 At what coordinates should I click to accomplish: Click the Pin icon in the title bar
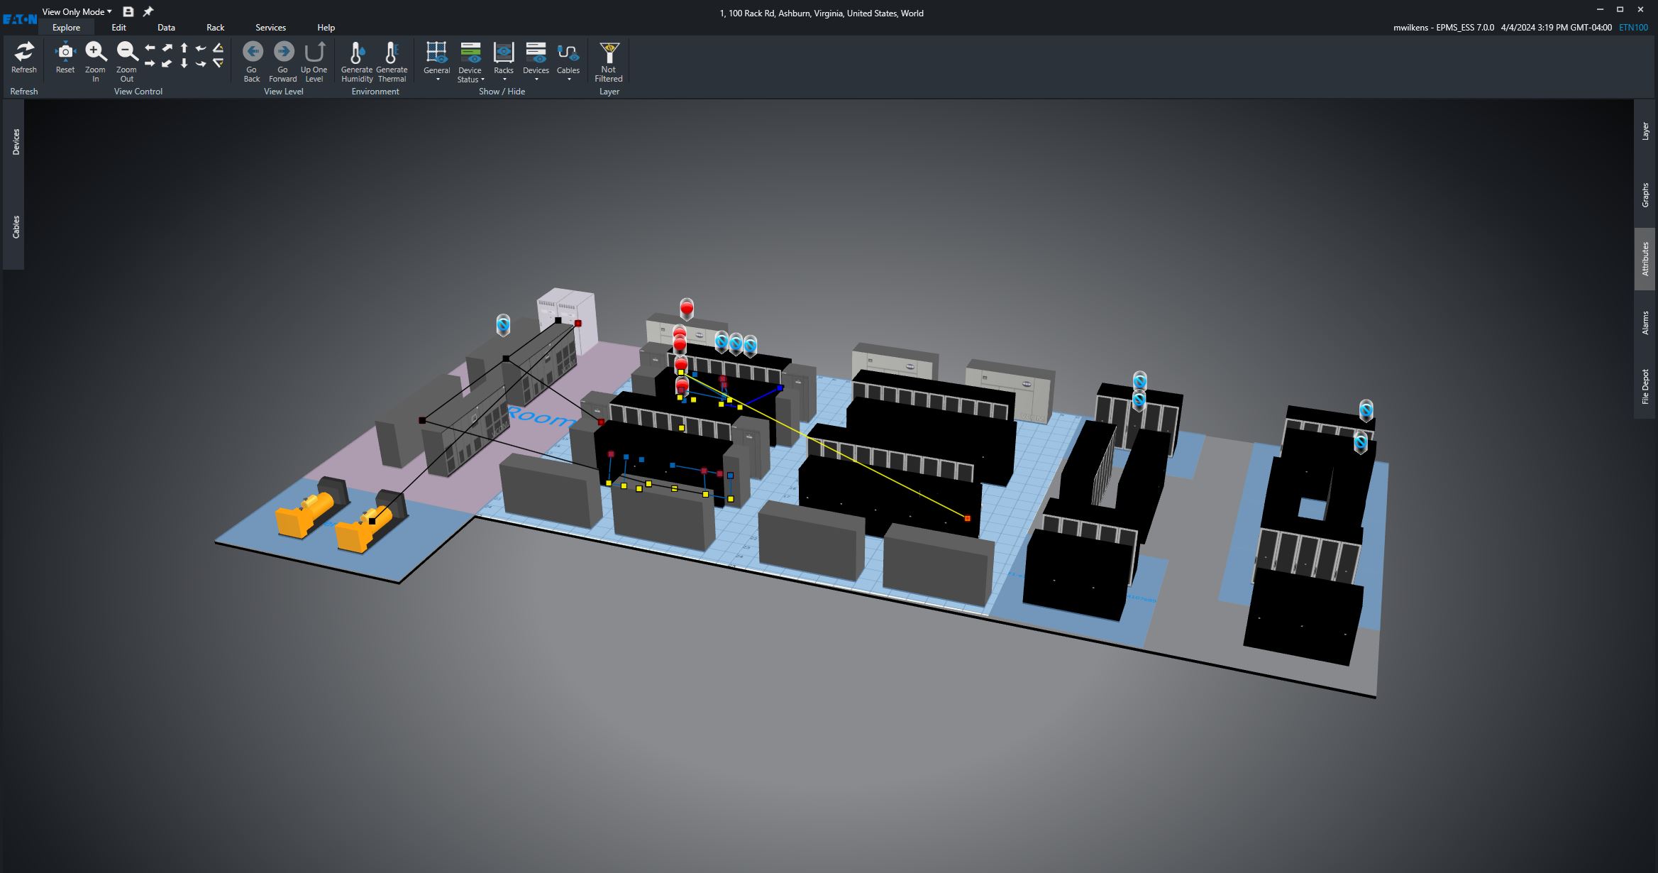tap(148, 11)
